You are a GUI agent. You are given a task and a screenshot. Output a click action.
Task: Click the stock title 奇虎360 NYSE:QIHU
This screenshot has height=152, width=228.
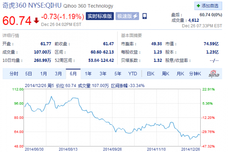pyautogui.click(x=32, y=6)
